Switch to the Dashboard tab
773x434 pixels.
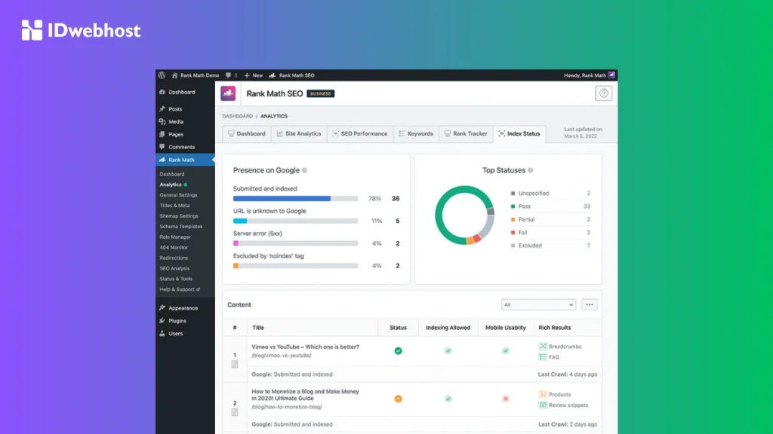click(x=247, y=134)
